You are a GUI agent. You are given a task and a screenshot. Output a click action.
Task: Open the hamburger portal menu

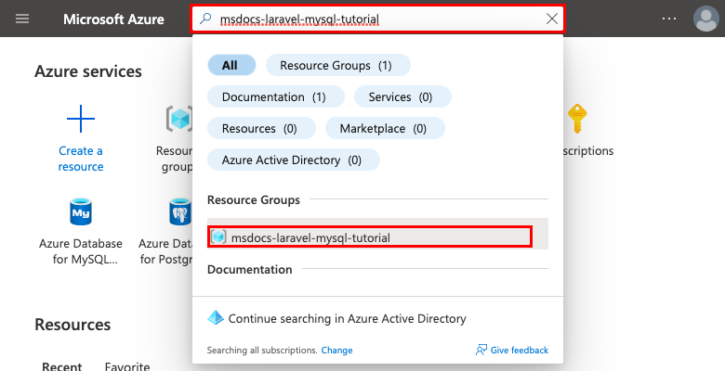click(x=22, y=19)
